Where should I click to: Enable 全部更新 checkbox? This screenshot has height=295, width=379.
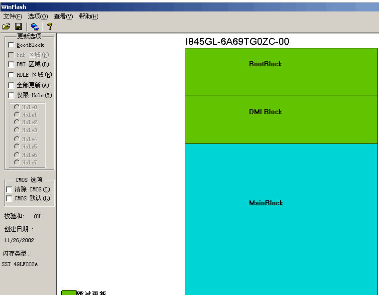[x=11, y=85]
